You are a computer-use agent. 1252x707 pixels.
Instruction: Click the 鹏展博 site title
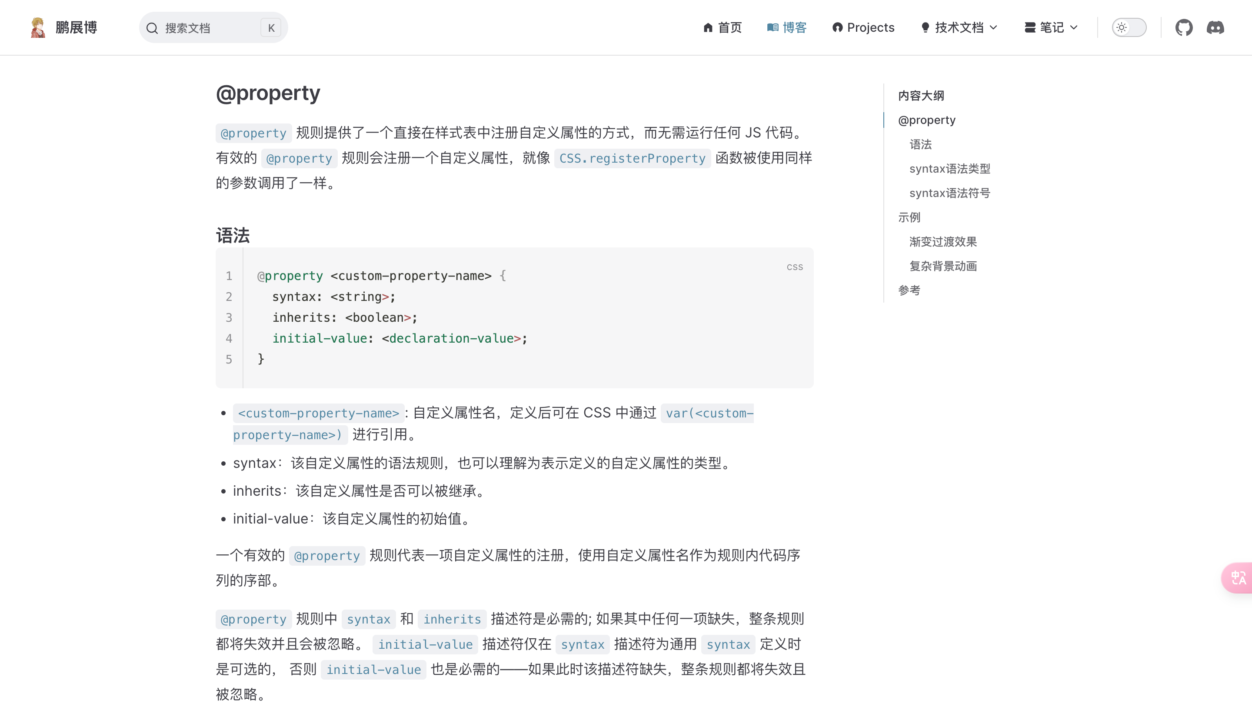[x=77, y=28]
